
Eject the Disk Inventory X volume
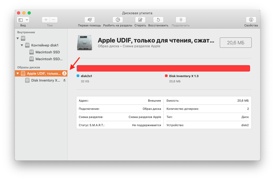[64, 80]
